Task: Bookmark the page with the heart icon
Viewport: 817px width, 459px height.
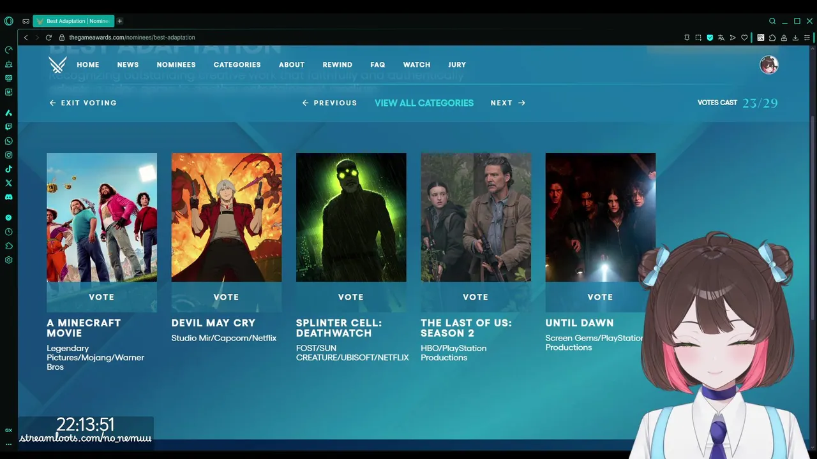Action: pos(744,38)
